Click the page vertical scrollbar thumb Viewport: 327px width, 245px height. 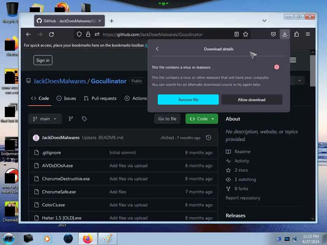(312, 71)
